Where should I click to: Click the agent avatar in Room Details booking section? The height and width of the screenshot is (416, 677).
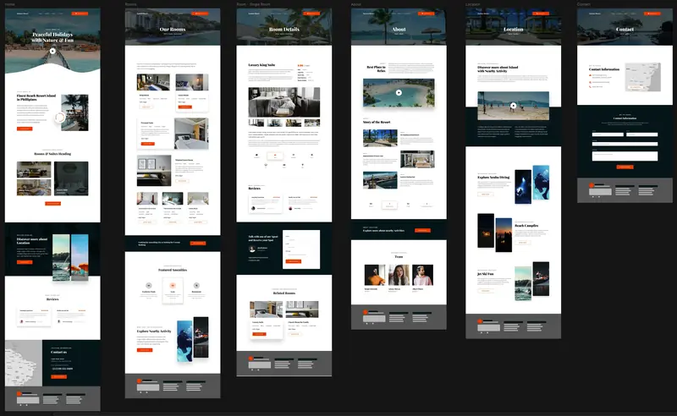point(252,249)
